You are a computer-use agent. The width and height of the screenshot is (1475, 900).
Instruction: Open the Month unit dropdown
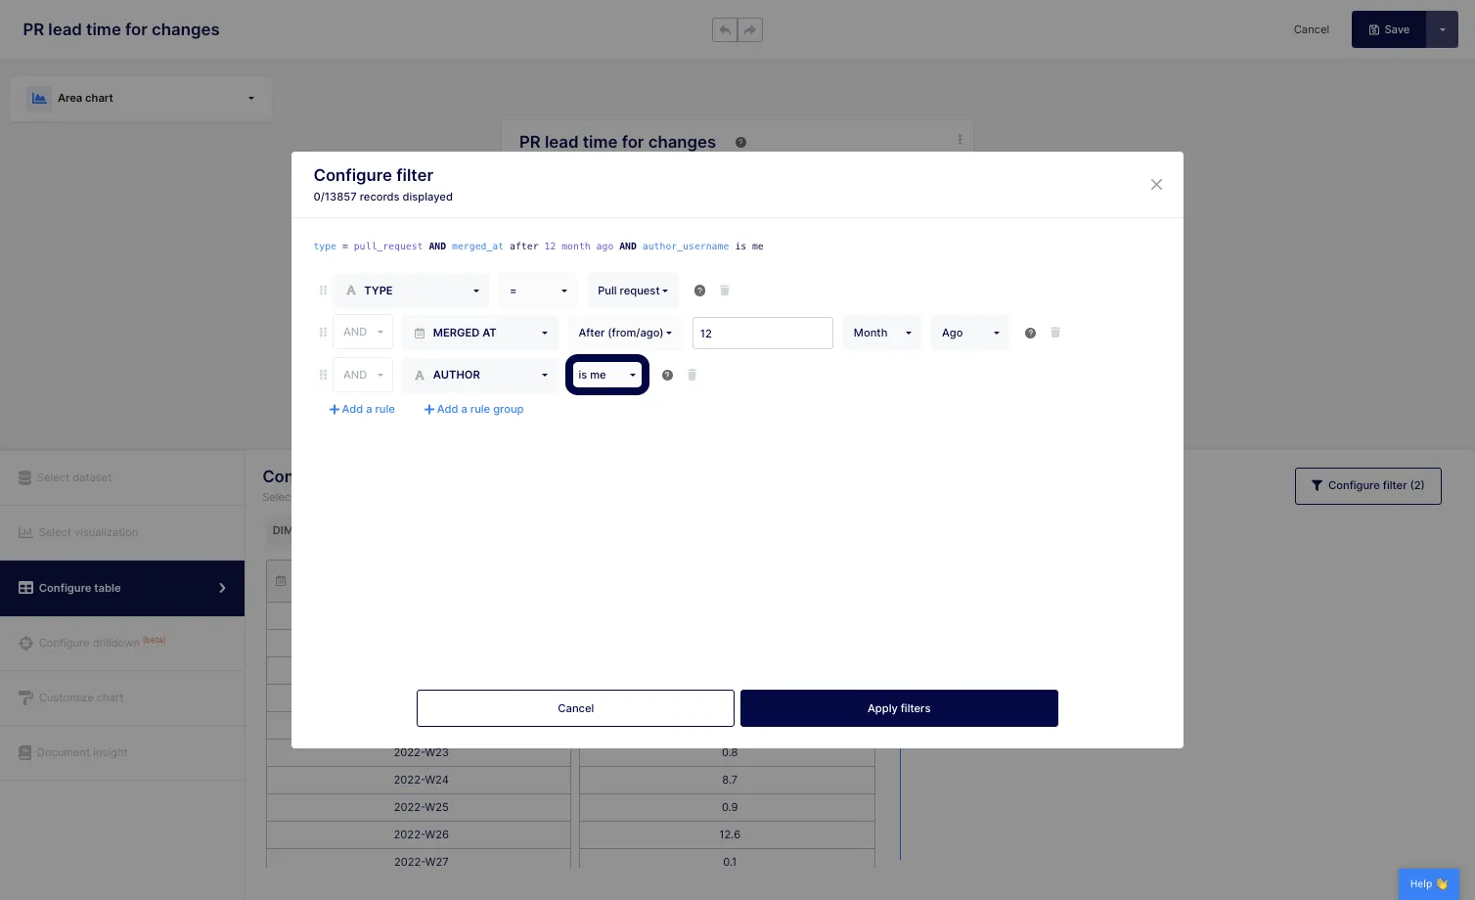click(881, 333)
